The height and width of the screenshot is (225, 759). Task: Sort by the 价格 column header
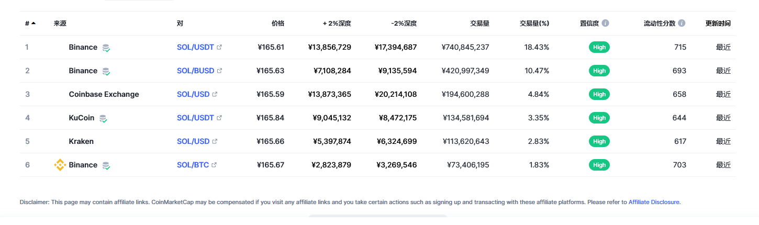(278, 24)
